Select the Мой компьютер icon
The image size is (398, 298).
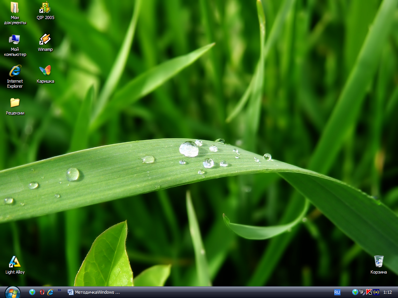(15, 45)
